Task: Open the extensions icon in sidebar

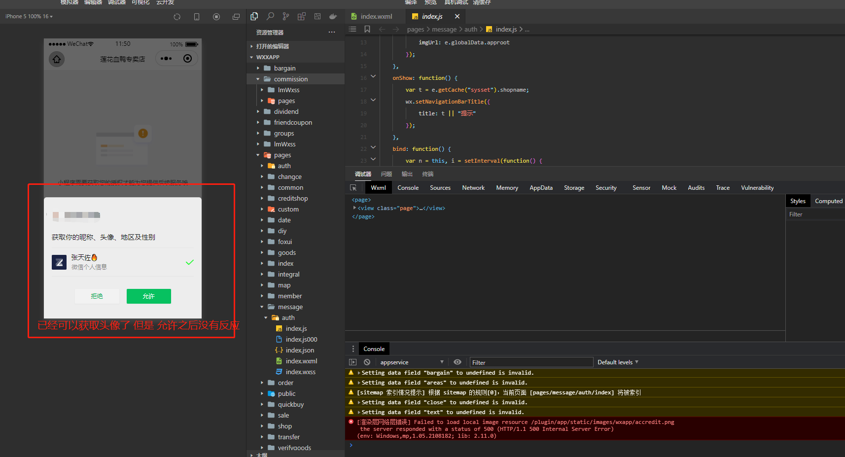Action: 302,16
